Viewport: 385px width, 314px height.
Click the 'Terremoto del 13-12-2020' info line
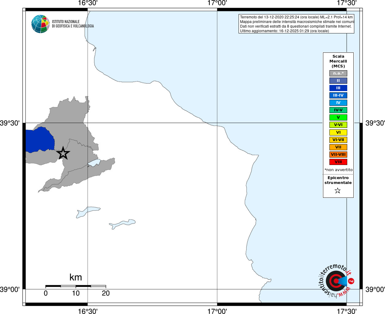point(296,17)
